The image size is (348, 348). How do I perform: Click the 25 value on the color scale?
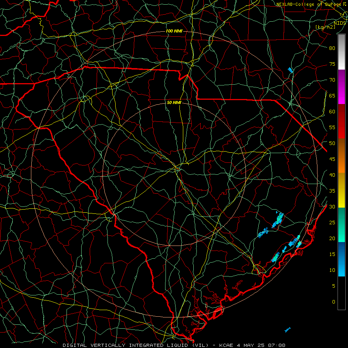pos(332,223)
